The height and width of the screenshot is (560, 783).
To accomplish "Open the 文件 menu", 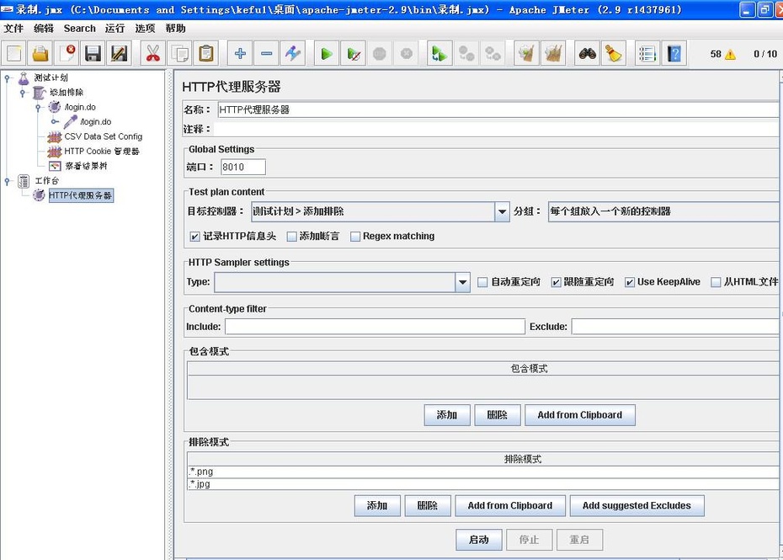I will tap(13, 29).
